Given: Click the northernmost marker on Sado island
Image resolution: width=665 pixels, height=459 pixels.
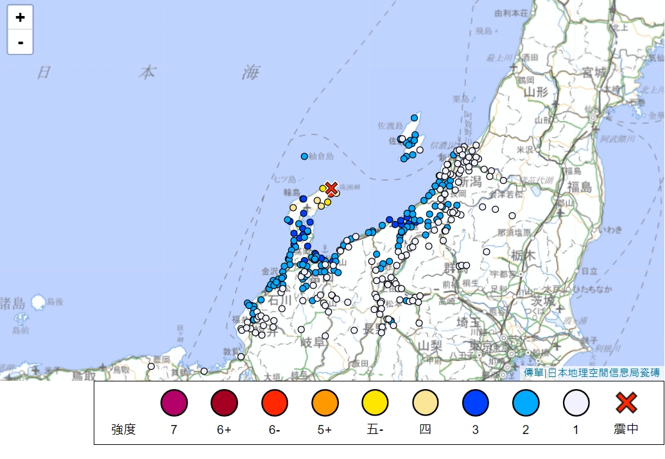Looking at the screenshot, I should (x=415, y=118).
